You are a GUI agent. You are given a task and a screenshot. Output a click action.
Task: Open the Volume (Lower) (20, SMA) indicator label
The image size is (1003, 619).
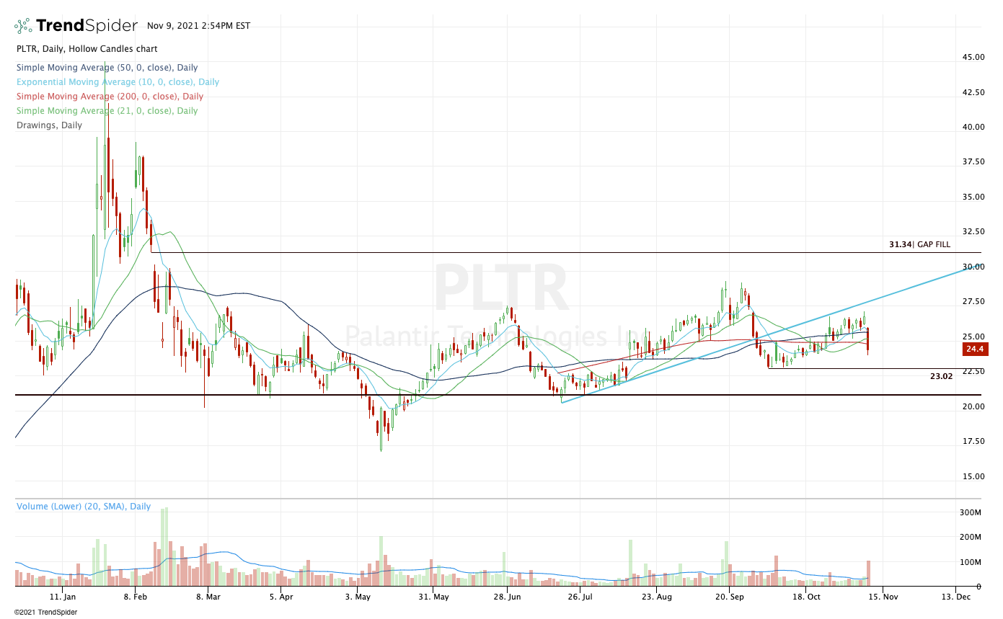84,507
